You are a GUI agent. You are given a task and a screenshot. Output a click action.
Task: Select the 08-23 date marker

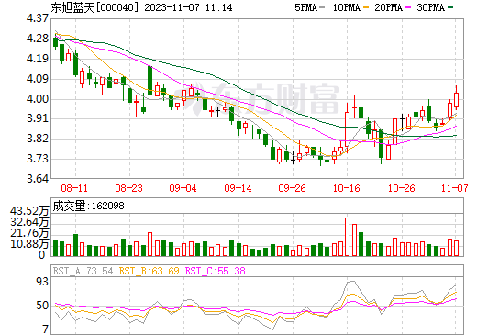[128, 188]
